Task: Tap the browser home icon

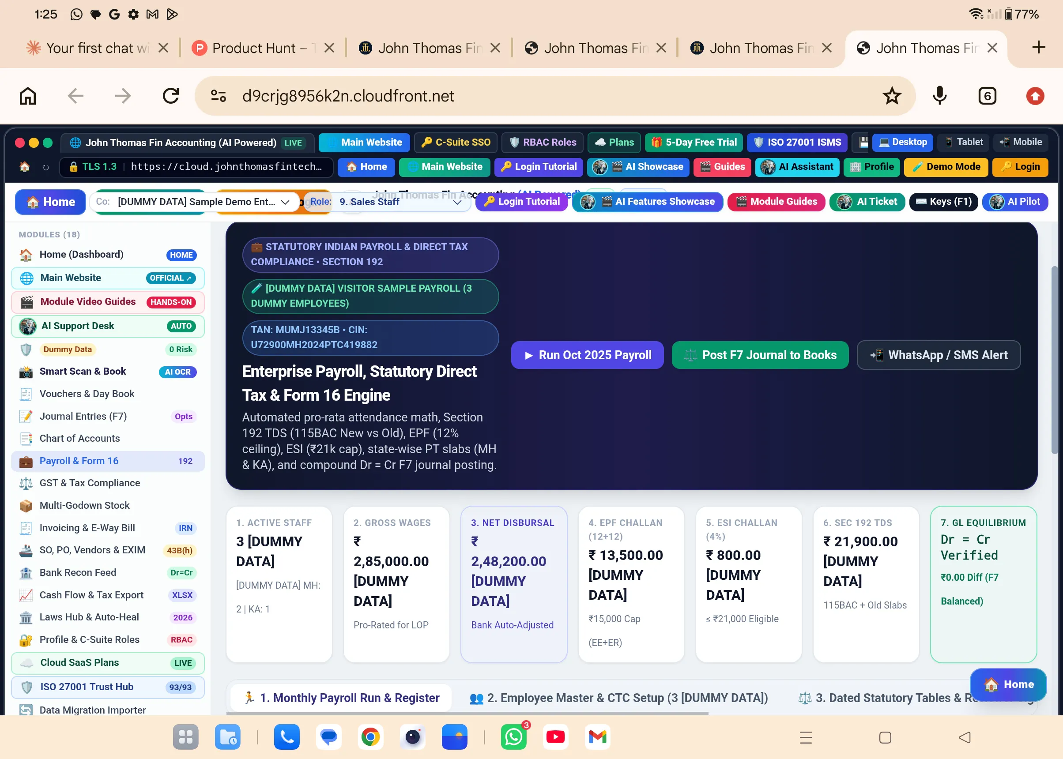Action: [x=27, y=96]
